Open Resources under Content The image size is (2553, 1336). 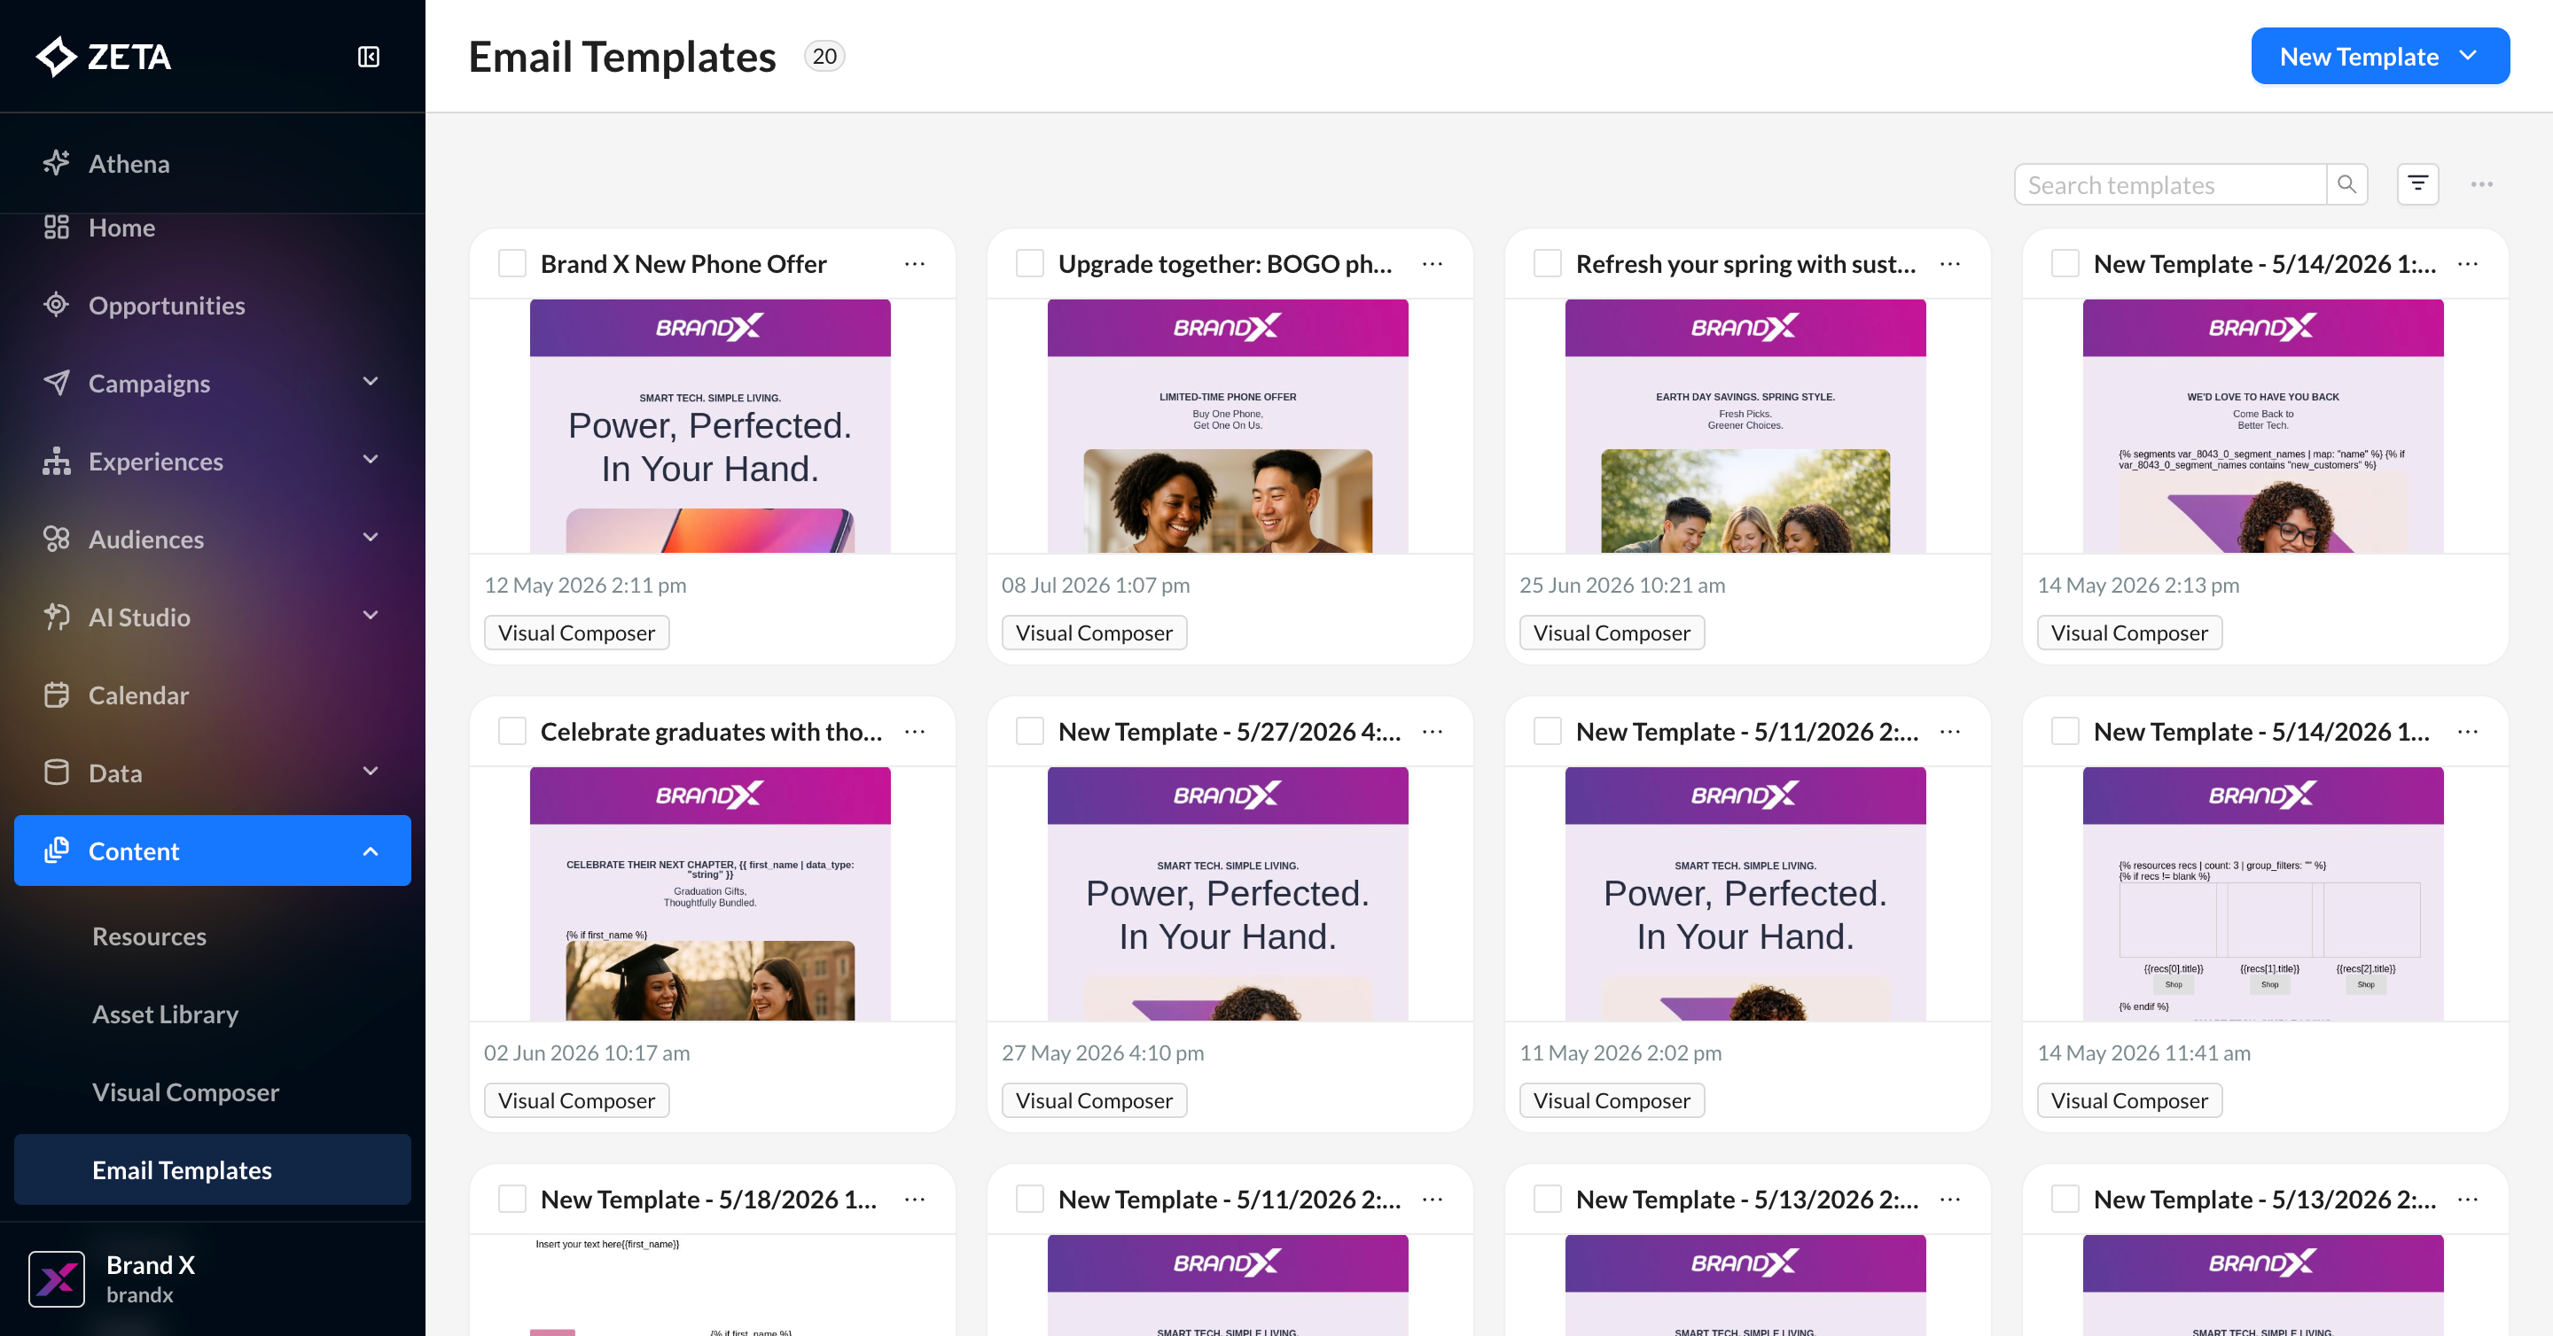[150, 936]
